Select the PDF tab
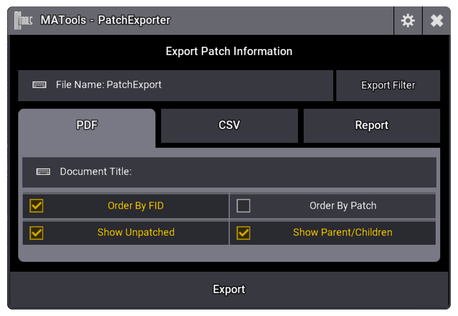The height and width of the screenshot is (316, 458). 87,125
